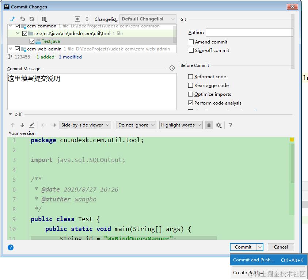Click the Commit button dropdown arrow
This screenshot has width=308, height=280.
[x=260, y=247]
